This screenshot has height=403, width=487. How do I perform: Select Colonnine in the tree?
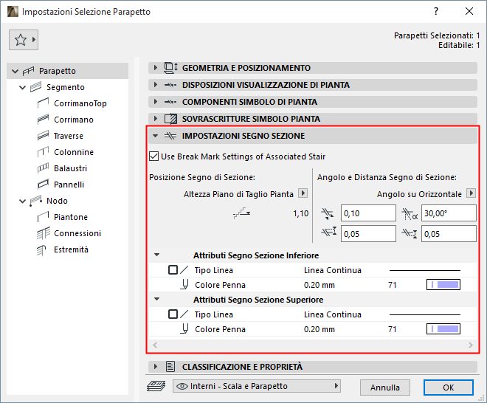pyautogui.click(x=73, y=152)
